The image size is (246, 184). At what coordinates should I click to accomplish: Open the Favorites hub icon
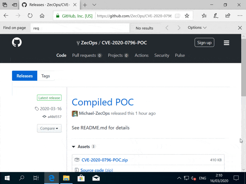204,16
